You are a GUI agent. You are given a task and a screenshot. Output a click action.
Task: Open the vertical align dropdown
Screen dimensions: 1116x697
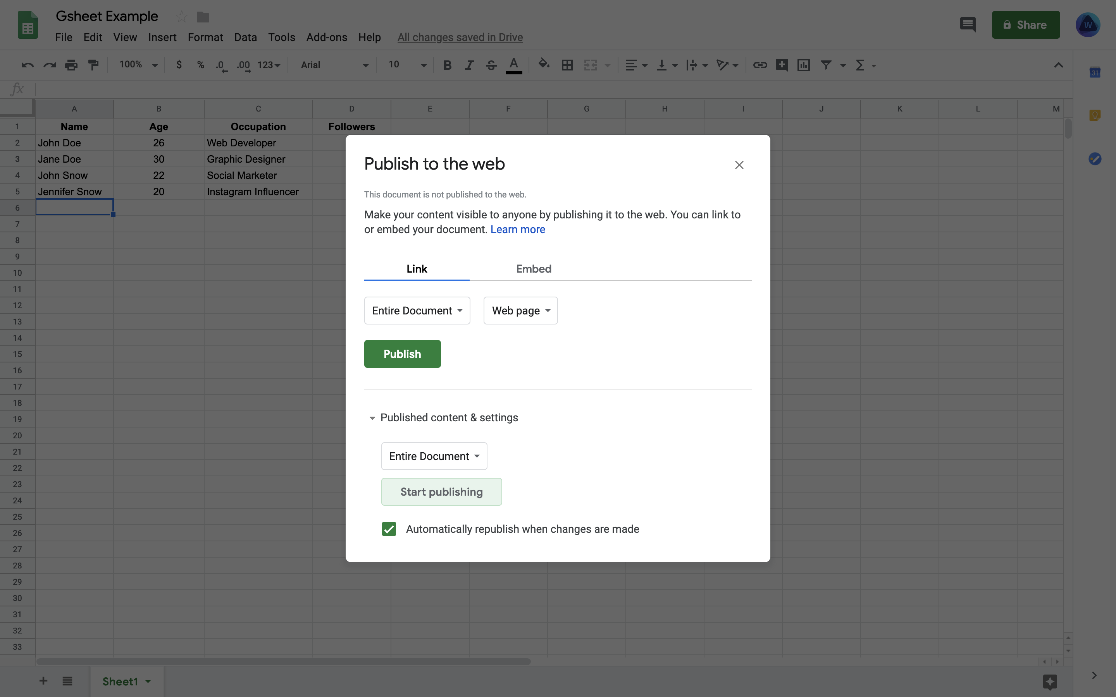tap(667, 65)
